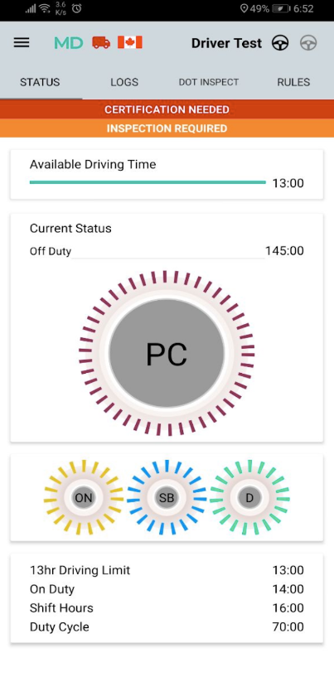334x682 pixels.
Task: Tap the Canadian flag icon
Action: click(x=130, y=42)
